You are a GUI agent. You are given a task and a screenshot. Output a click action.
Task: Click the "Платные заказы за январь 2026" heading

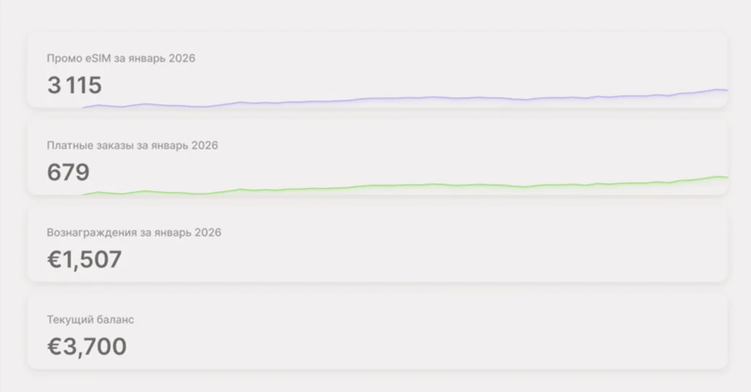(x=132, y=146)
